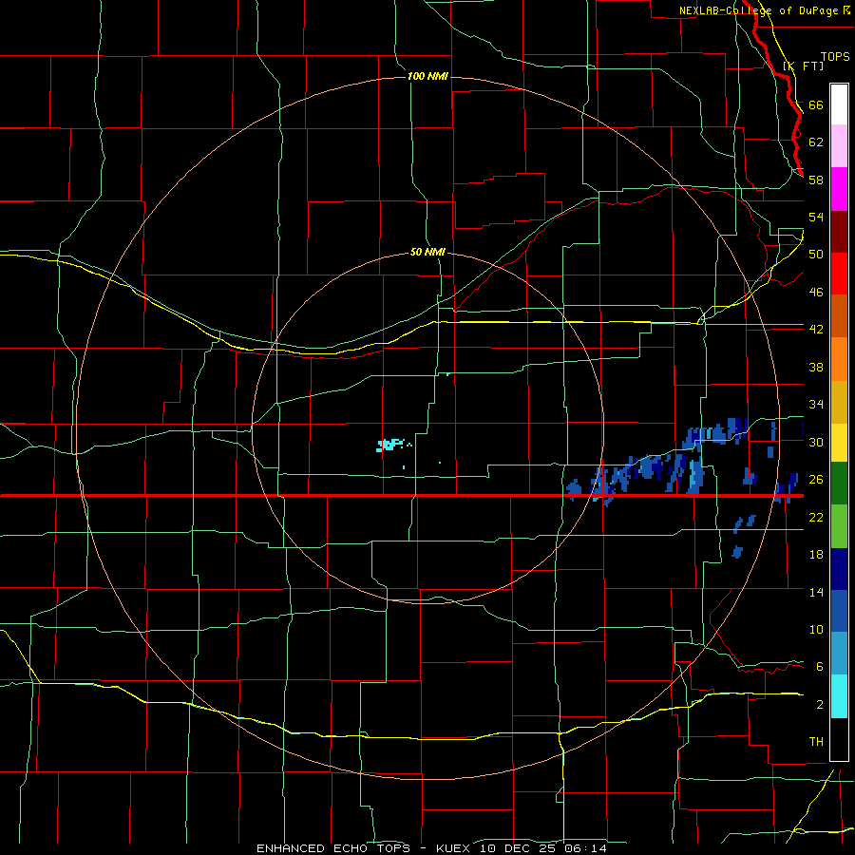Viewport: 855px width, 855px height.
Task: Click the legend value 42
Action: [x=816, y=330]
